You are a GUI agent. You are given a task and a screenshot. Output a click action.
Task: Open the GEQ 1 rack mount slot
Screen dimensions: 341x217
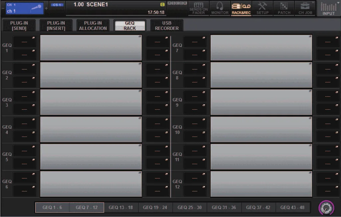[x=91, y=48]
